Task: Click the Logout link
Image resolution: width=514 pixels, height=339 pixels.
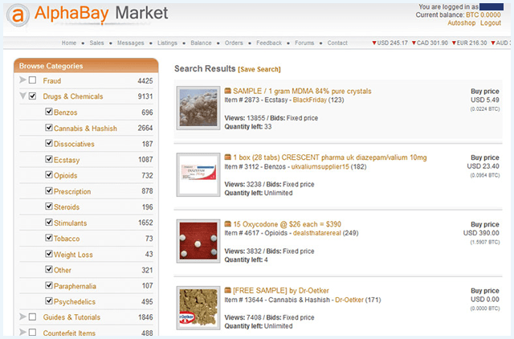Action: [x=491, y=23]
